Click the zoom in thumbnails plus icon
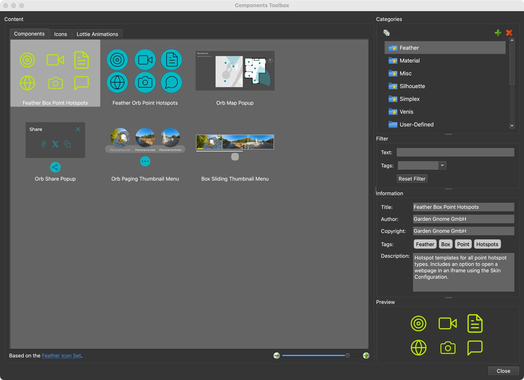Viewport: 524px width, 380px height. point(366,355)
